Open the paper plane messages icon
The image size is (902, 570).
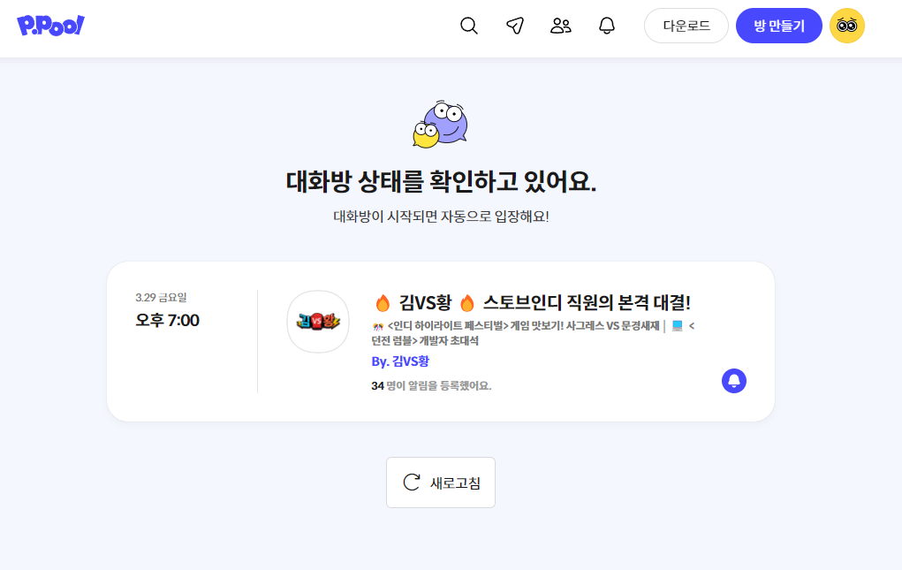click(515, 26)
